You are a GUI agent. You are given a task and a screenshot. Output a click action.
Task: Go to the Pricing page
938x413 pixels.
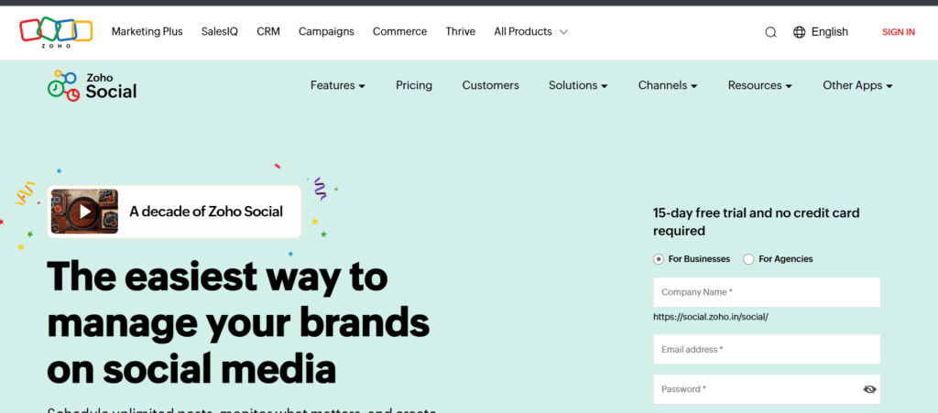click(x=414, y=85)
